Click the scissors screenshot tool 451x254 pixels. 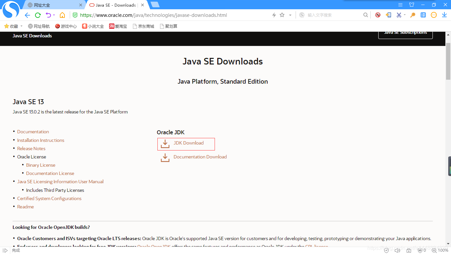point(399,15)
